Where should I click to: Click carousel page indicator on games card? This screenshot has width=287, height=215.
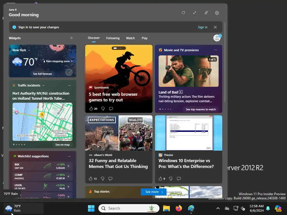click(x=119, y=48)
